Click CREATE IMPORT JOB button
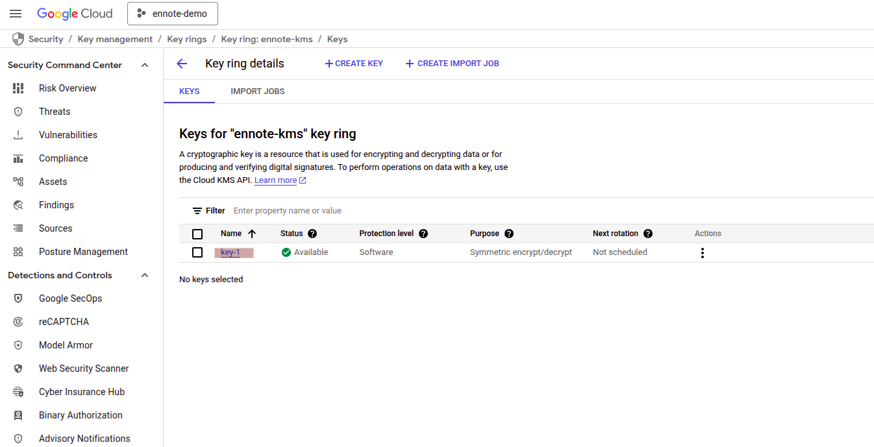The image size is (874, 447). 453,64
